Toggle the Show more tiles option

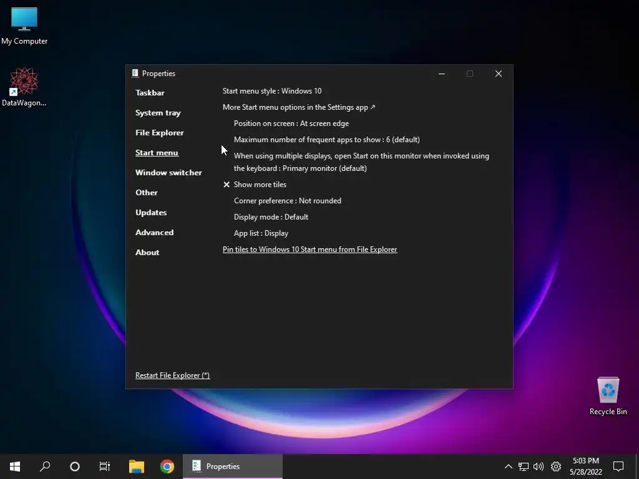[x=255, y=185]
